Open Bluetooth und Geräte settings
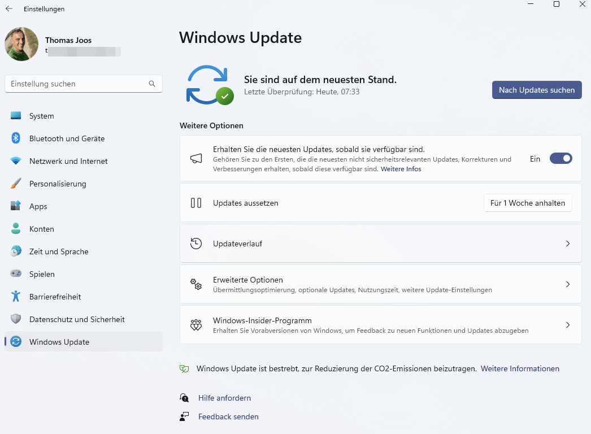 (x=15, y=138)
